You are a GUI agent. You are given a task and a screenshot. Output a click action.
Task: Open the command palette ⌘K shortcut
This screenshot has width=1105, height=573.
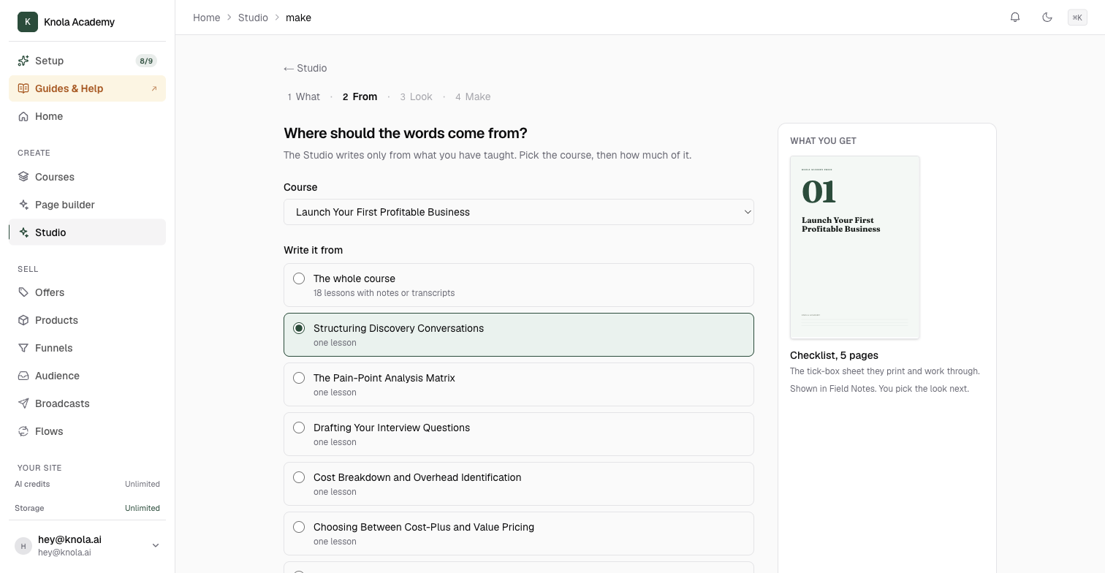point(1077,18)
